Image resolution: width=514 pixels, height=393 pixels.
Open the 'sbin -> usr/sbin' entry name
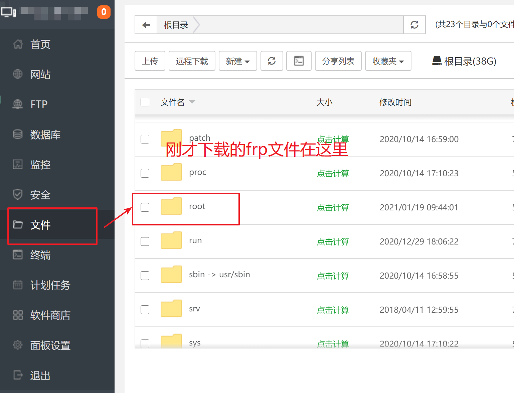click(x=219, y=275)
